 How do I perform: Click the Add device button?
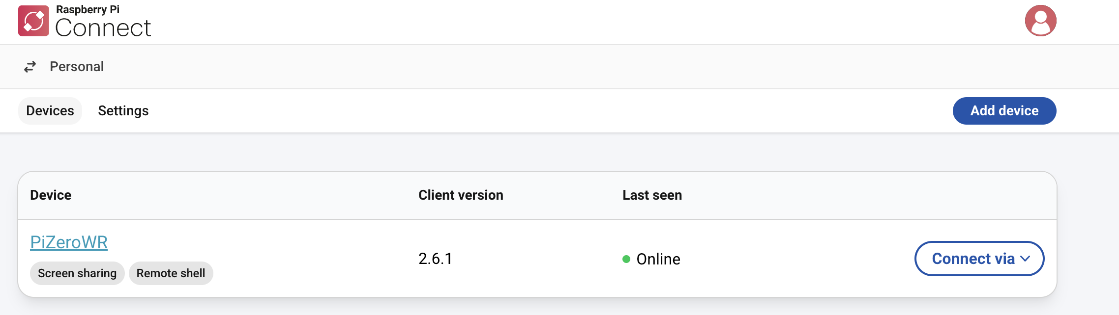click(x=1004, y=110)
